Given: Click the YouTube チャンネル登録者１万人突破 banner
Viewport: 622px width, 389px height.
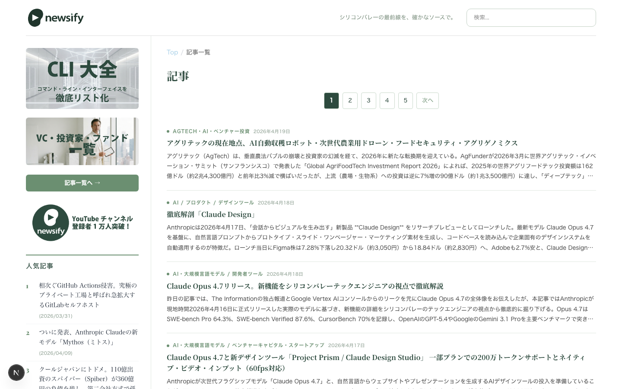Looking at the screenshot, I should coord(82,223).
